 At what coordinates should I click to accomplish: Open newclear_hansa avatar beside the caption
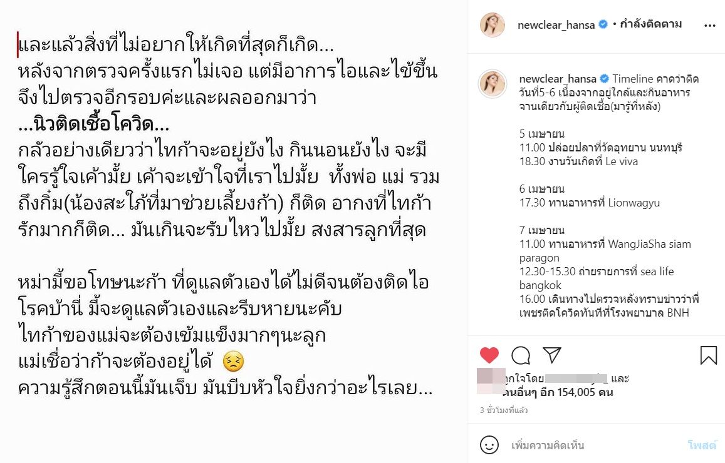coord(493,84)
